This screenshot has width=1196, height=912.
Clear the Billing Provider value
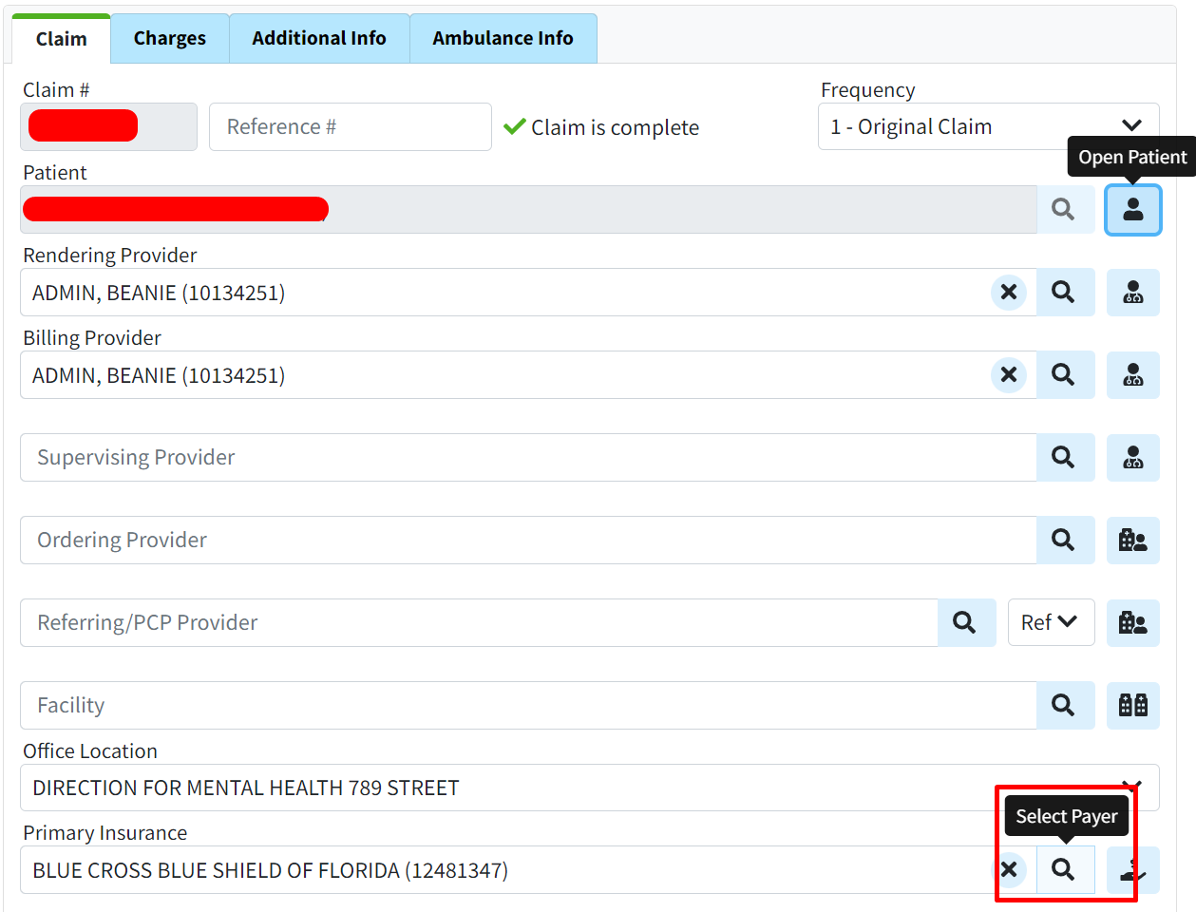(x=1009, y=375)
